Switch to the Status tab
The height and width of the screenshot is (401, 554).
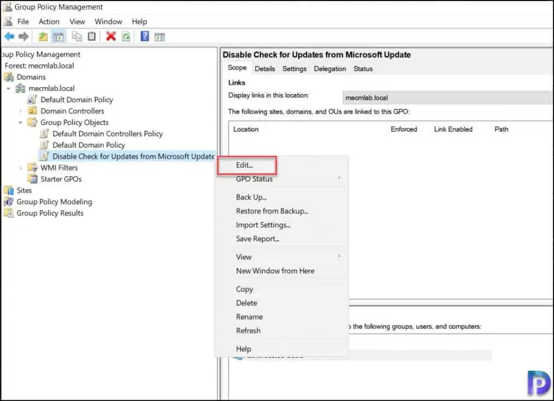pos(363,69)
